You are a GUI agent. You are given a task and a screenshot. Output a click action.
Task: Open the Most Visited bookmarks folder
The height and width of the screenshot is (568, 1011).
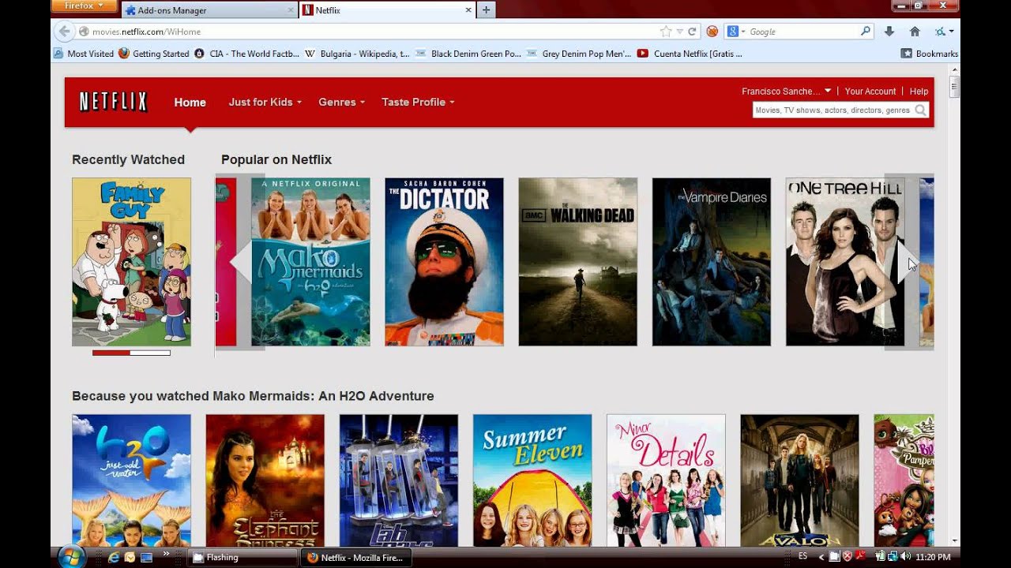[x=83, y=54]
